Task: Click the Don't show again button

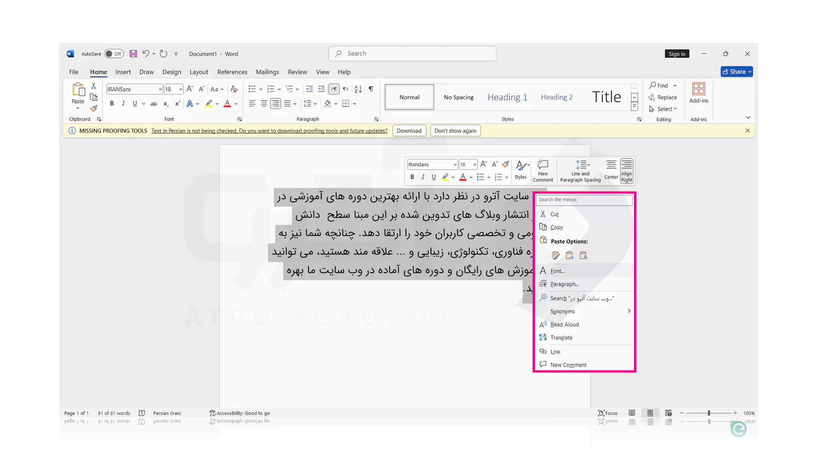Action: [455, 131]
